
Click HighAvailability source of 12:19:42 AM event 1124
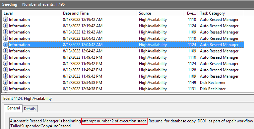(x=153, y=26)
